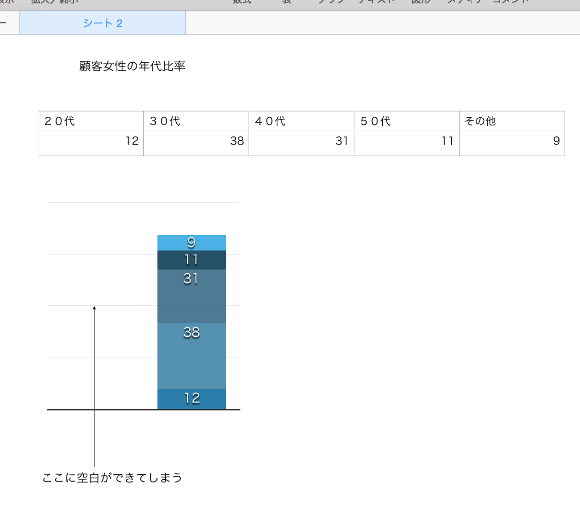Click the table cell containing 9
The width and height of the screenshot is (580, 517).
tap(512, 143)
